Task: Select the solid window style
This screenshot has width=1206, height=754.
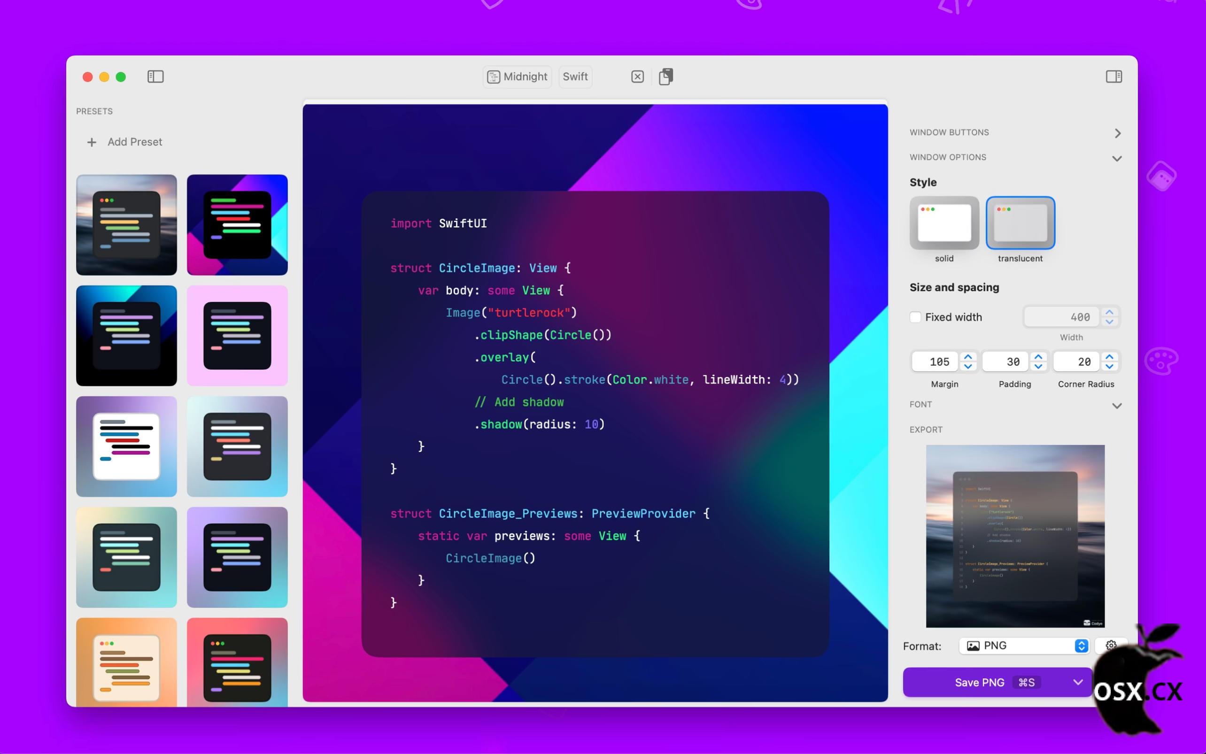Action: (x=943, y=223)
